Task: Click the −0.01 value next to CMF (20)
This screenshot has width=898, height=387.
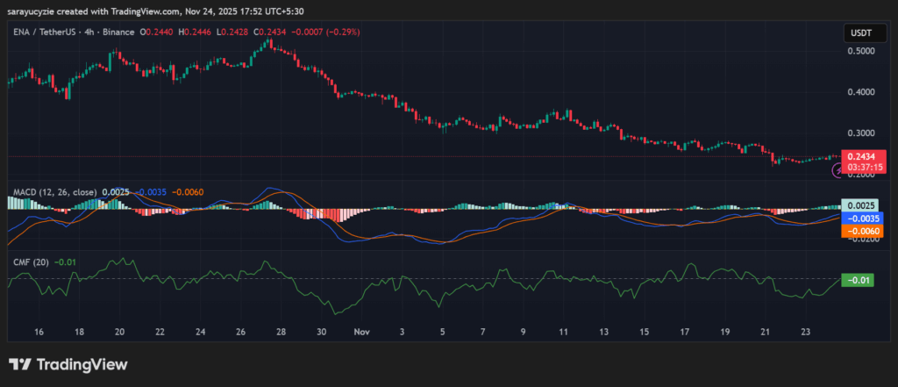Action: (x=65, y=262)
